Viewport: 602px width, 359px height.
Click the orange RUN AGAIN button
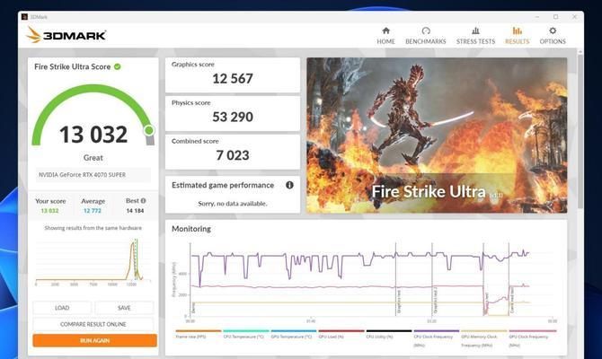tap(95, 340)
